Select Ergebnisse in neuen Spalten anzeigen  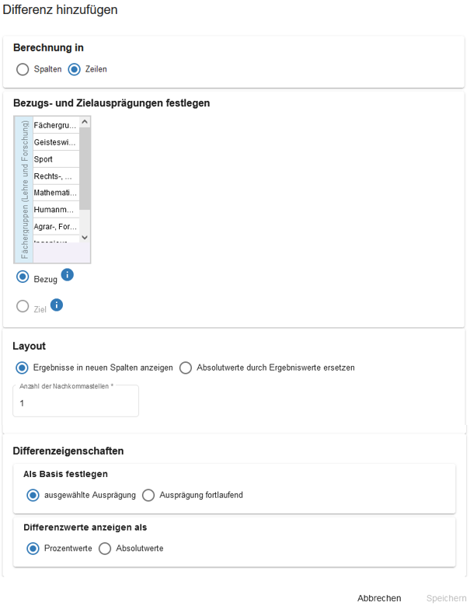pos(23,367)
